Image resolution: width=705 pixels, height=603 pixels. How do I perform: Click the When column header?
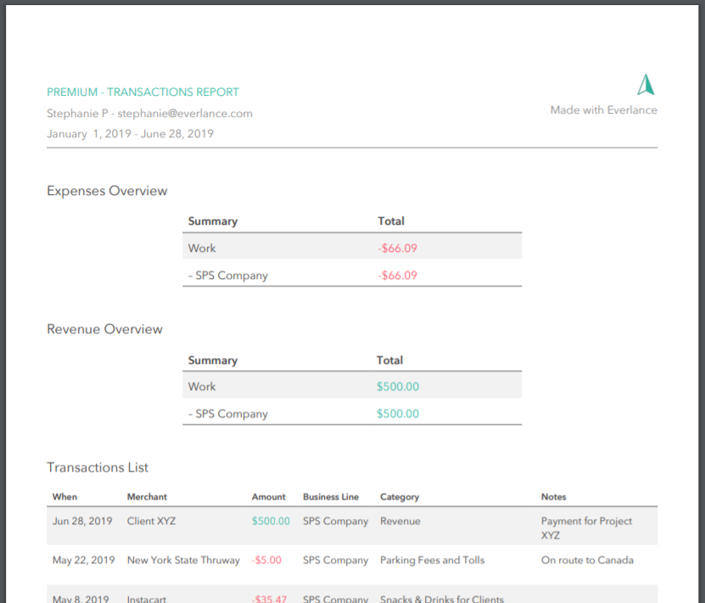(64, 497)
